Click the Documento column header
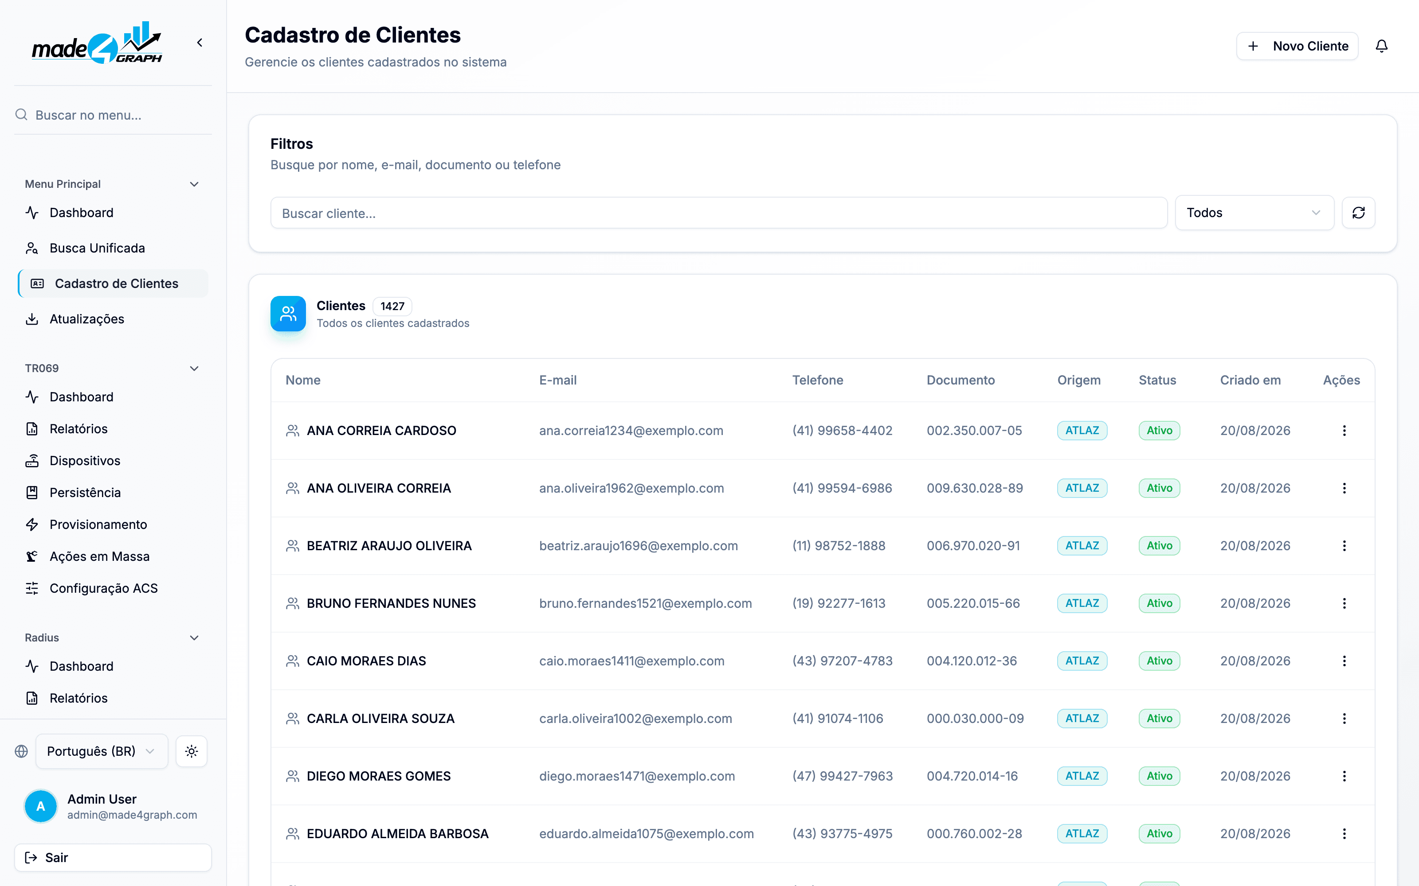Image resolution: width=1419 pixels, height=886 pixels. 961,380
